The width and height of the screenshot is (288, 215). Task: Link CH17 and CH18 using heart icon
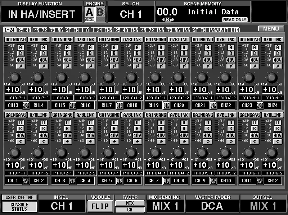pyautogui.click(x=120, y=106)
